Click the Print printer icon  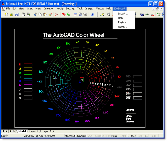point(28,14)
